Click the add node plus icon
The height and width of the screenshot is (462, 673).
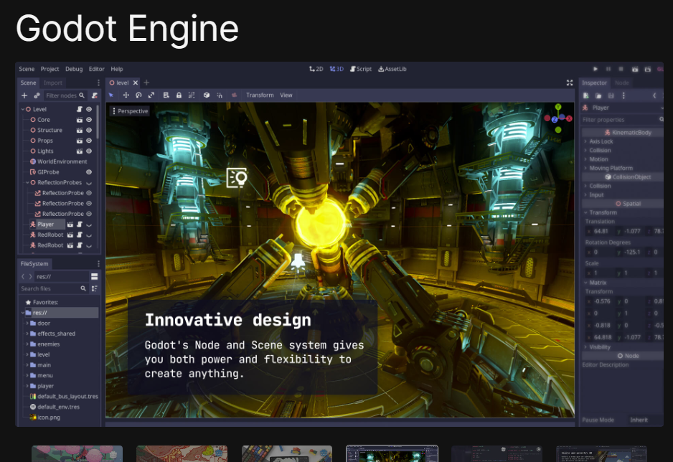pyautogui.click(x=24, y=95)
